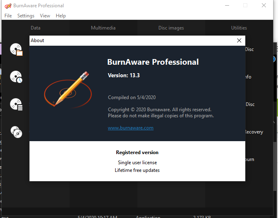
Task: Click the BurnAware Professional heading in About
Action: [153, 62]
